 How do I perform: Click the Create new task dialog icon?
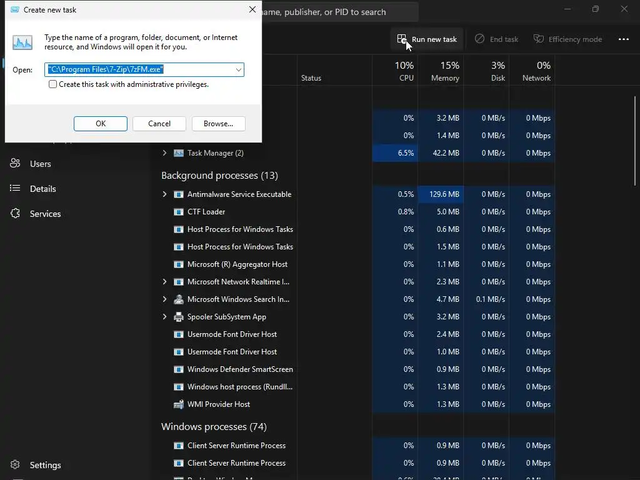point(15,9)
